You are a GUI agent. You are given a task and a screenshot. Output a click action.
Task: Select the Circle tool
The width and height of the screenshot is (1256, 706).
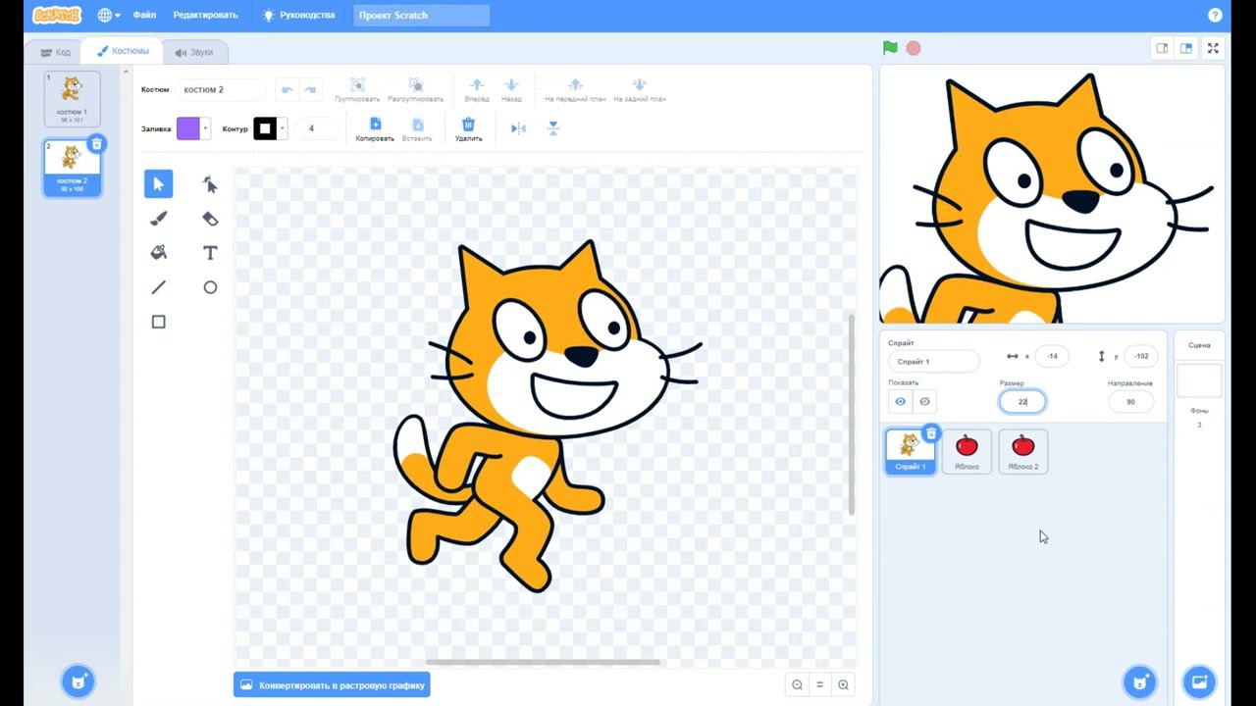pos(210,287)
